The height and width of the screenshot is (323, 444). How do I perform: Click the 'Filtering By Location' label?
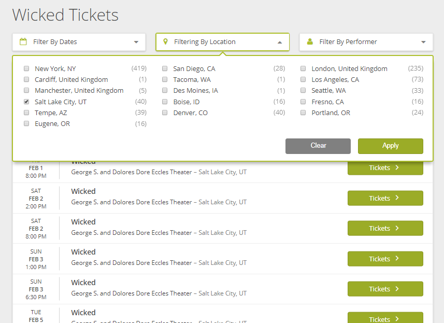click(205, 41)
